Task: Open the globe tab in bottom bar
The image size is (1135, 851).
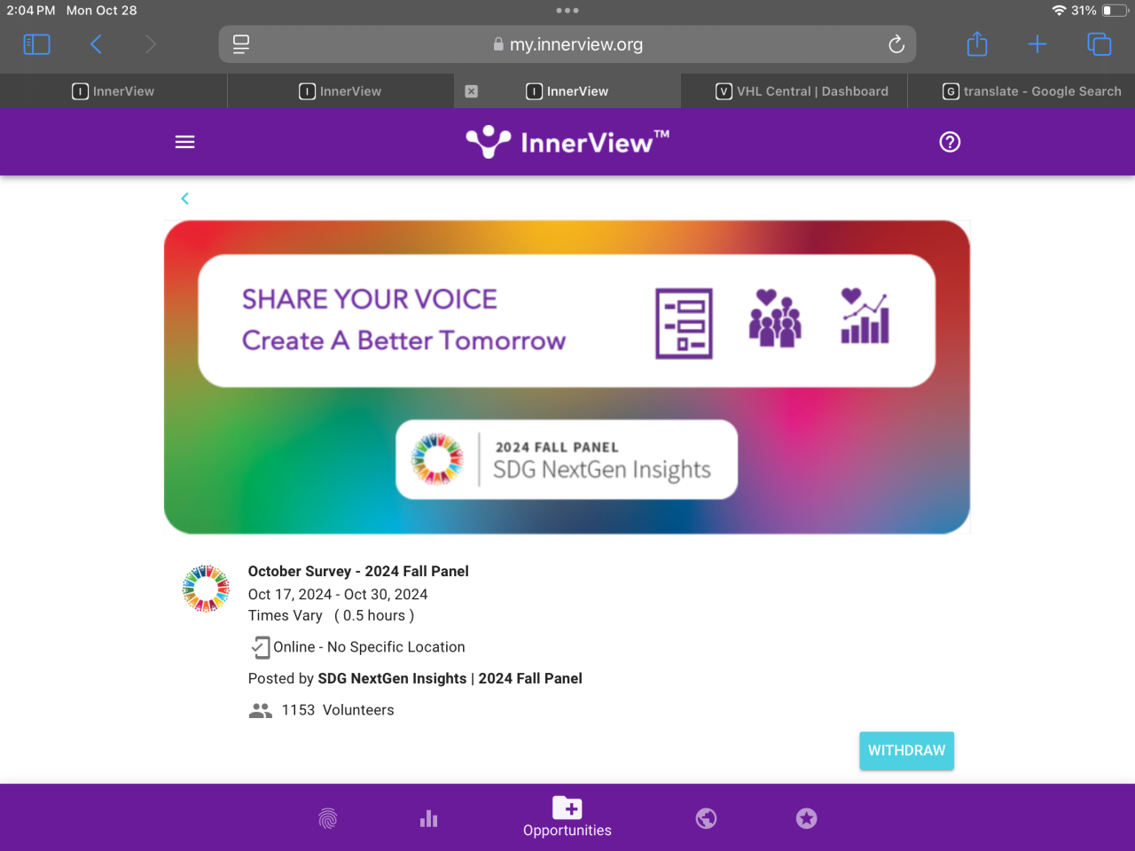Action: click(x=706, y=818)
